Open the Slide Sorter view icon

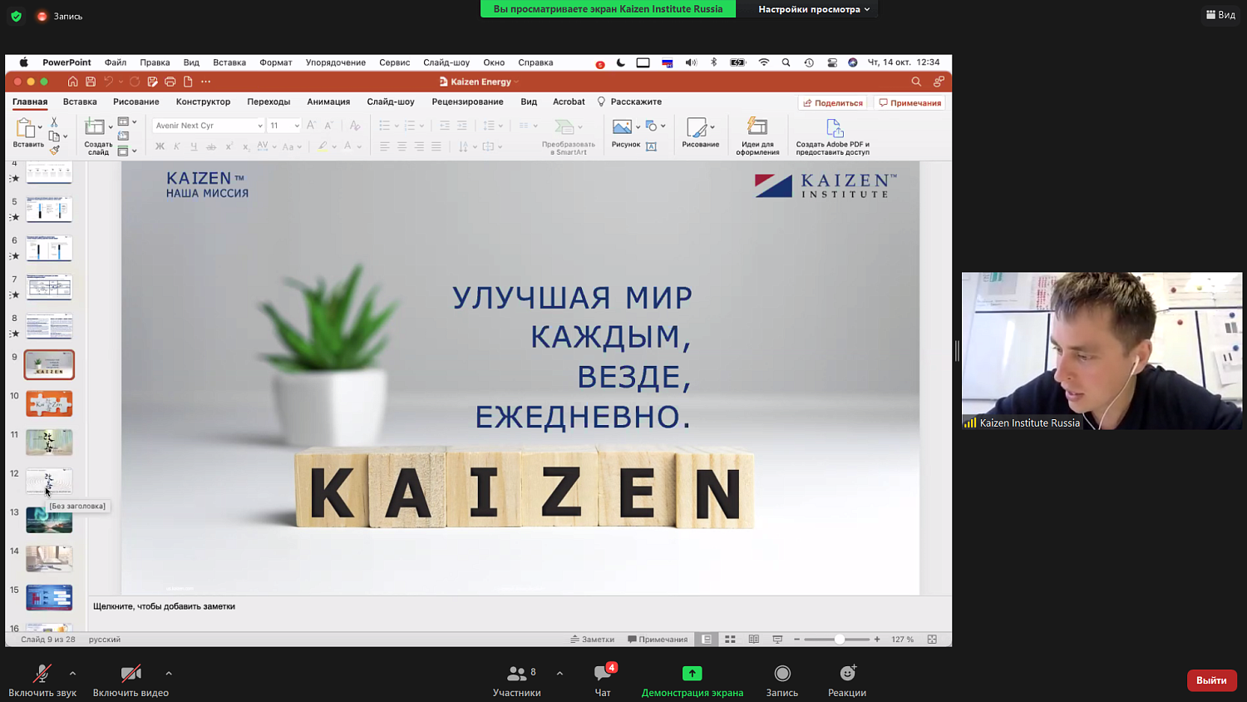(730, 640)
